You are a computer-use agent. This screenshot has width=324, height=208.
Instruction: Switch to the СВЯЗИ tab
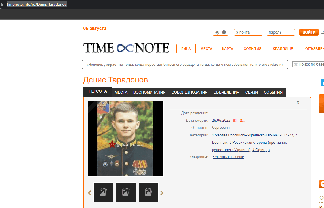tap(251, 92)
